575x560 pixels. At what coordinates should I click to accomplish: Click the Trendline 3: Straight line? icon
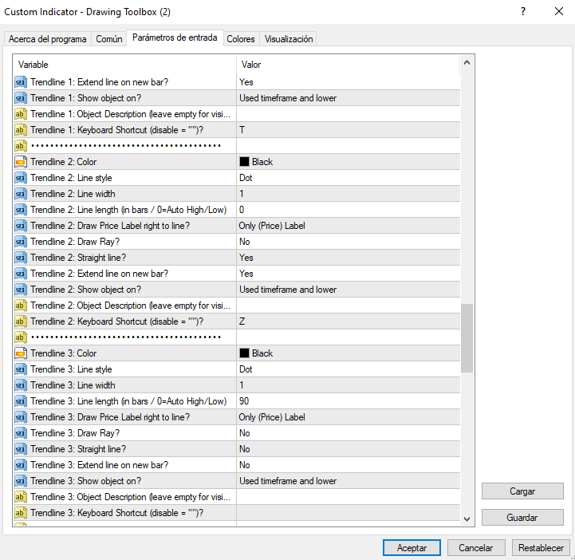tap(21, 449)
